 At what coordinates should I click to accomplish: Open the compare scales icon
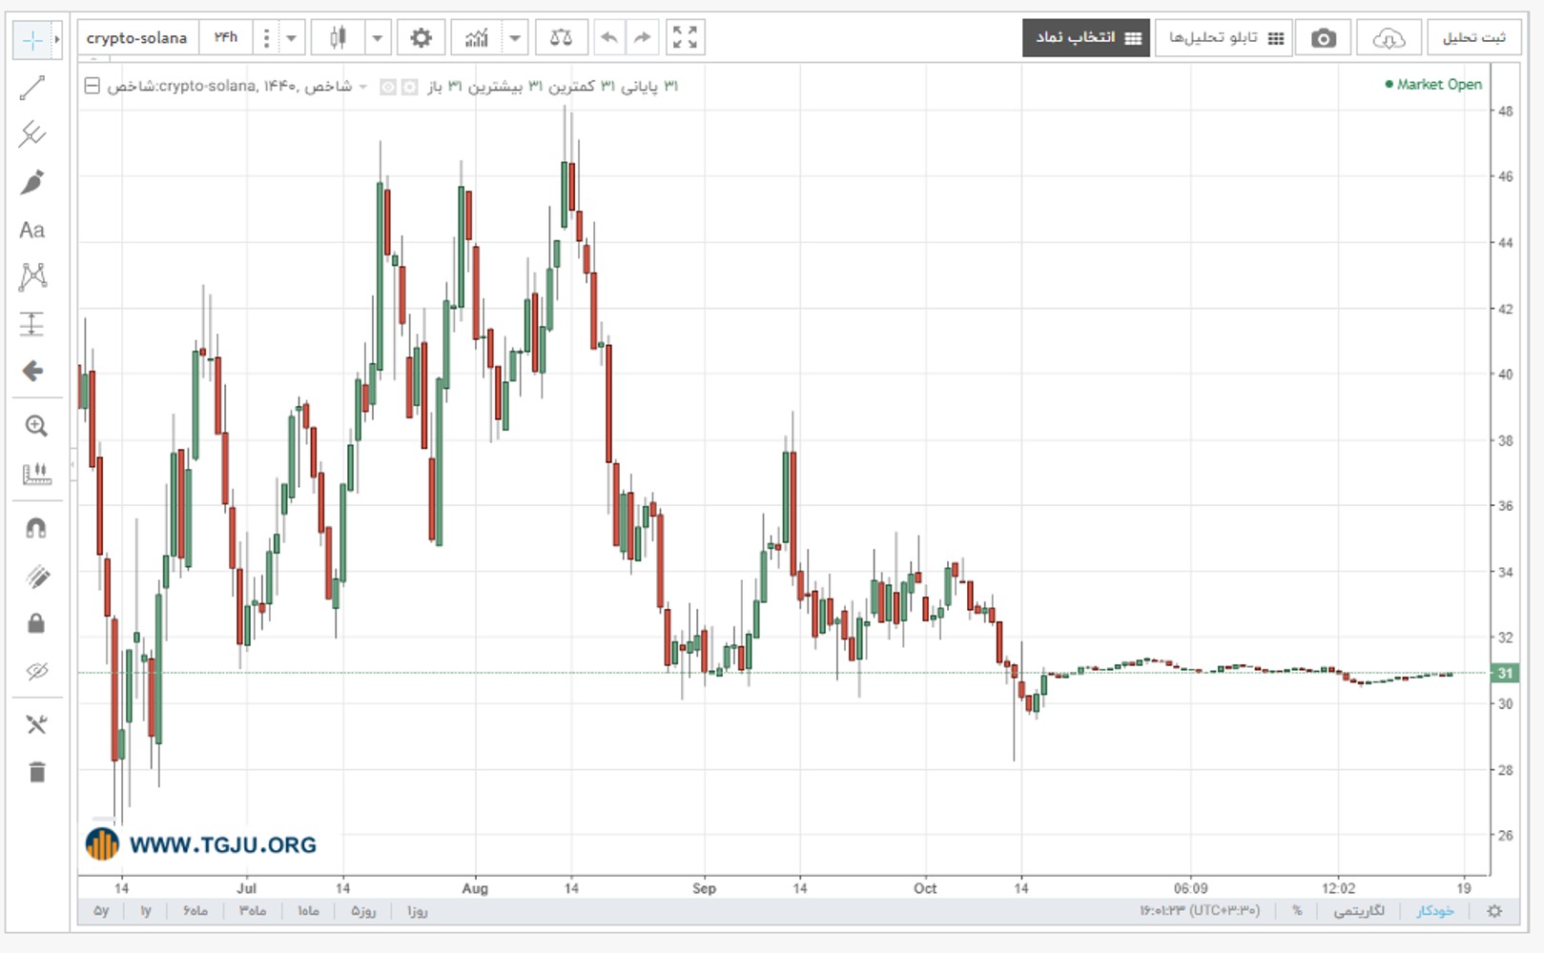click(561, 38)
